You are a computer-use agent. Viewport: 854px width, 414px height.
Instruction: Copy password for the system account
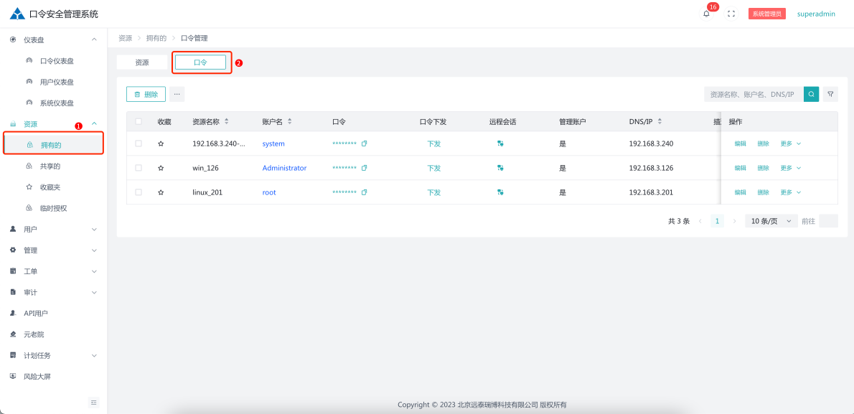[x=365, y=144]
